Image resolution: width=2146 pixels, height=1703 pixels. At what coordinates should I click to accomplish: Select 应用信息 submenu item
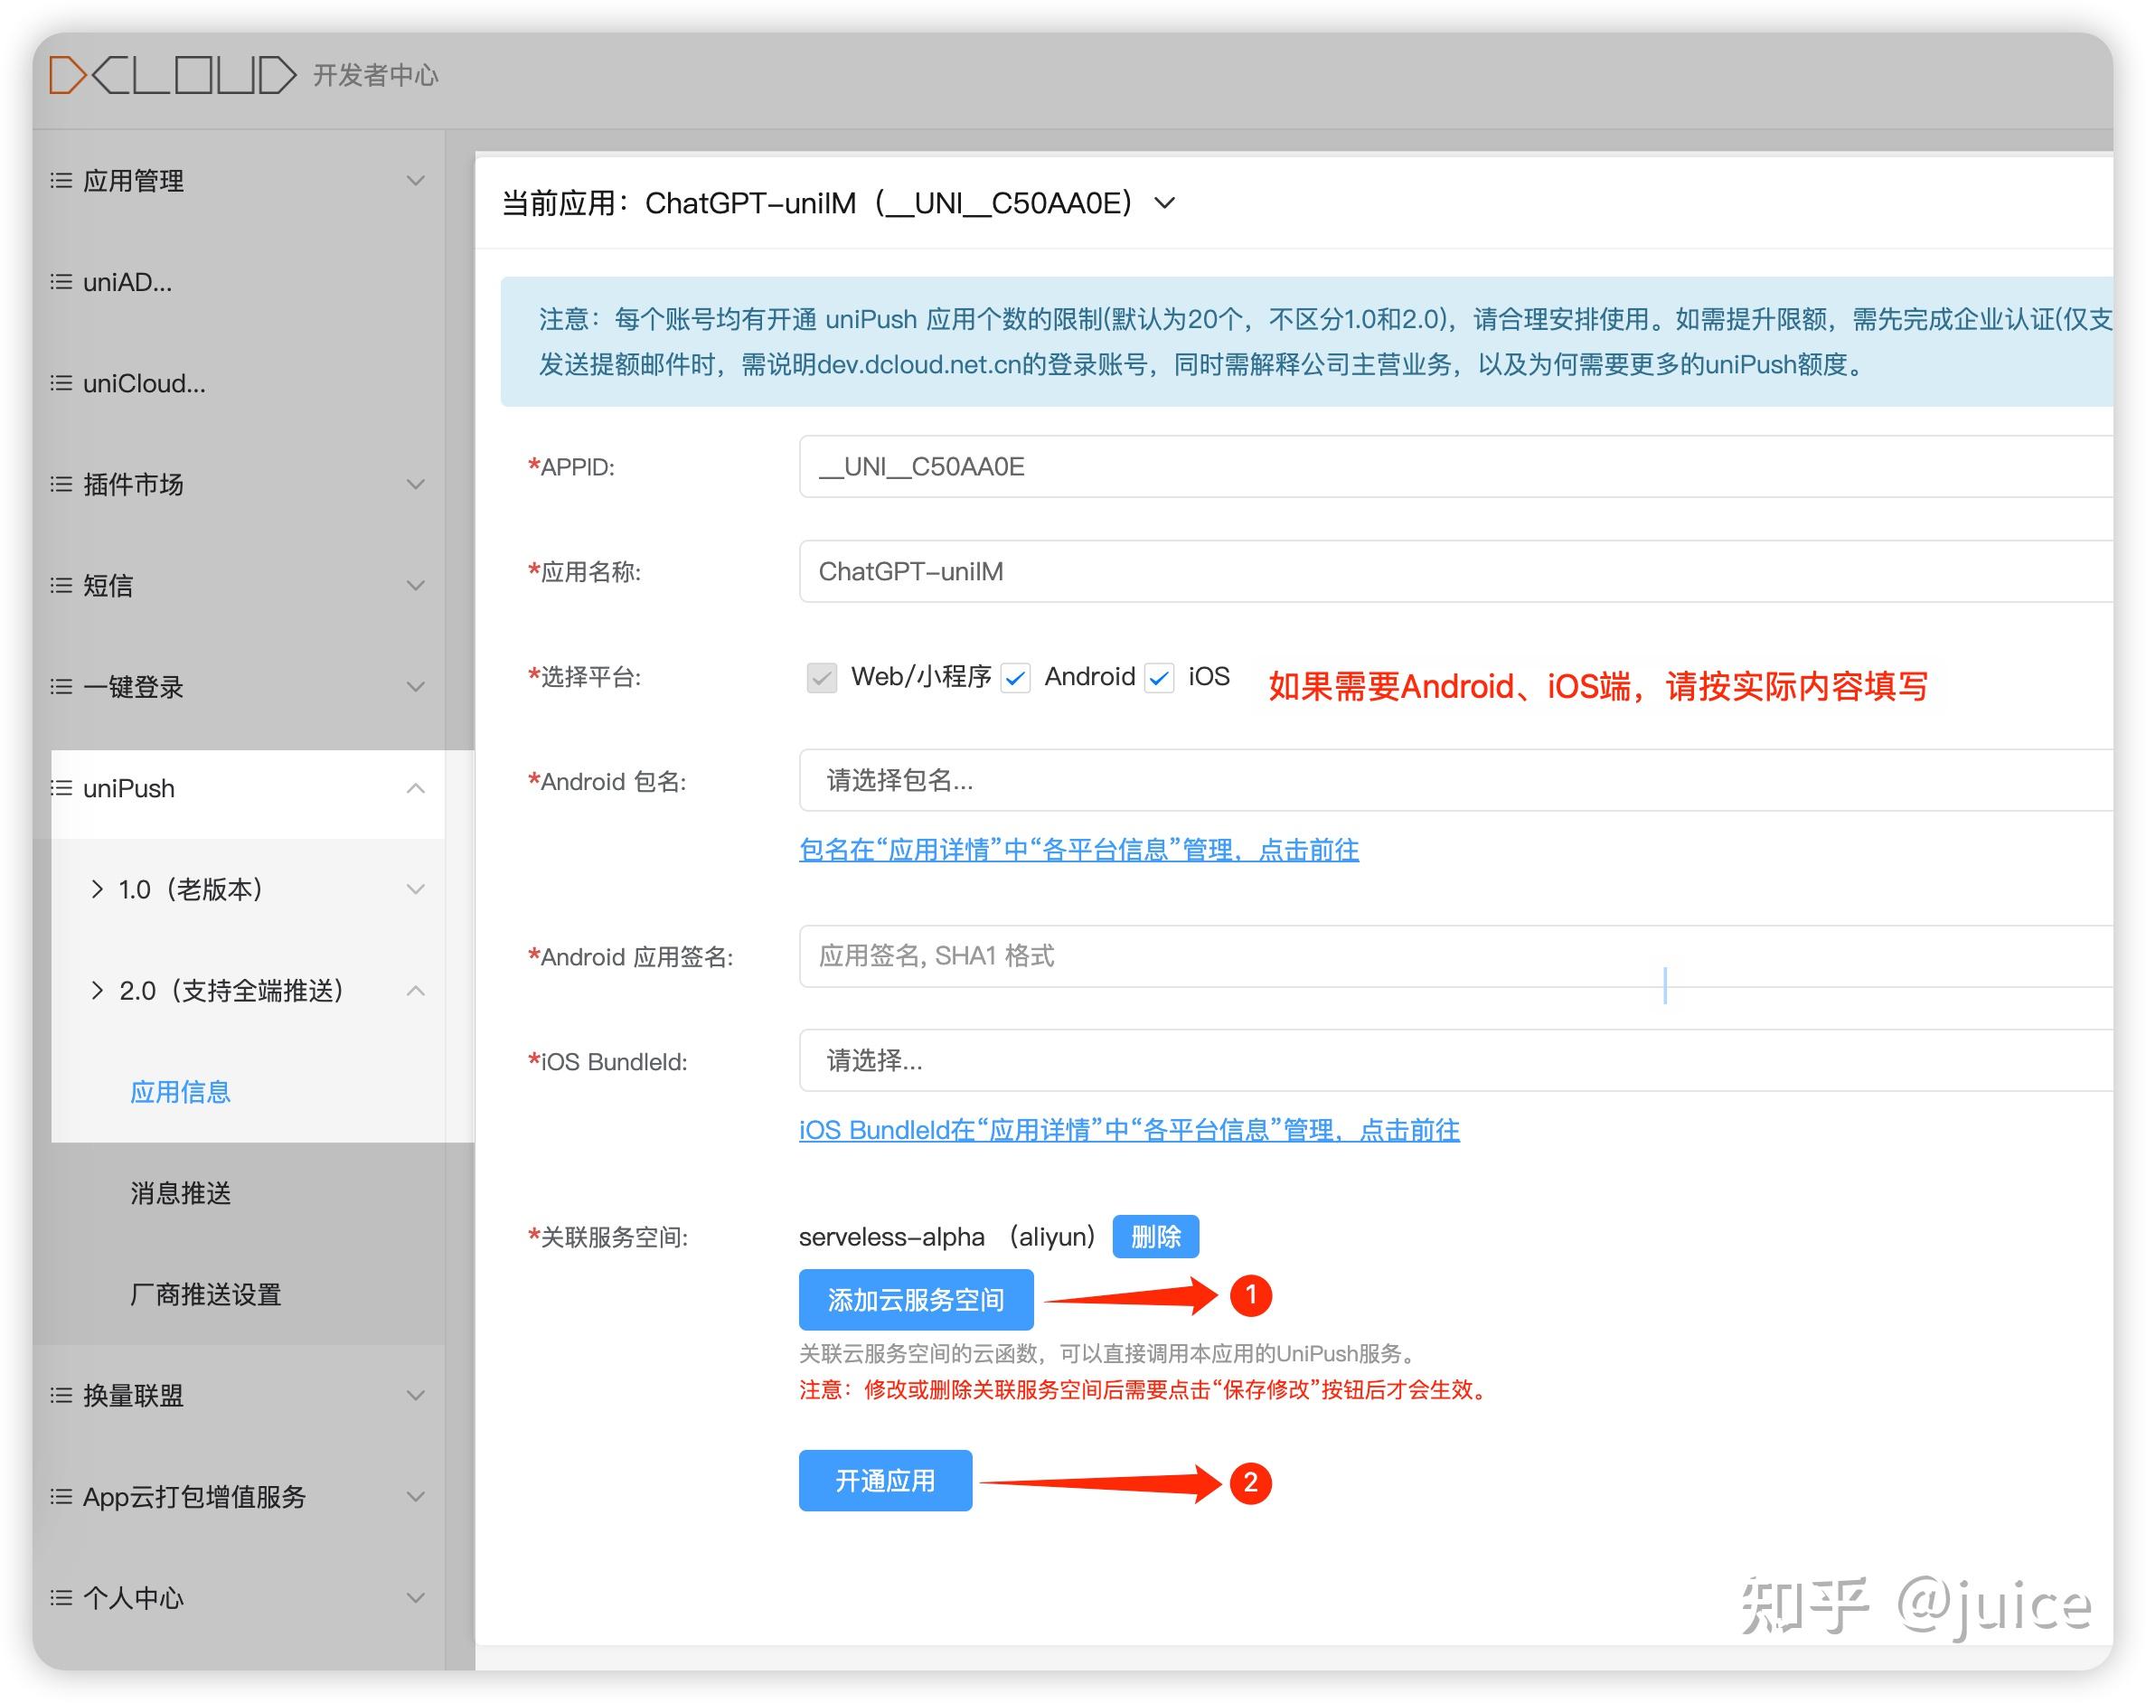coord(180,1092)
